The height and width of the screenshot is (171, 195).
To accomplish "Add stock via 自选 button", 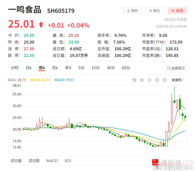I will [177, 11].
